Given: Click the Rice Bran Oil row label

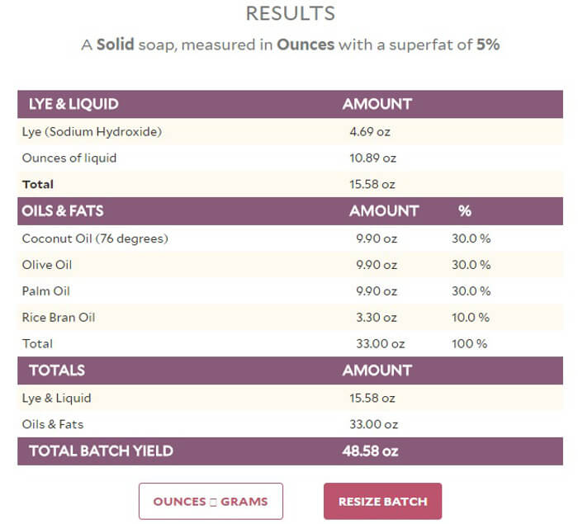Looking at the screenshot, I should (x=59, y=318).
